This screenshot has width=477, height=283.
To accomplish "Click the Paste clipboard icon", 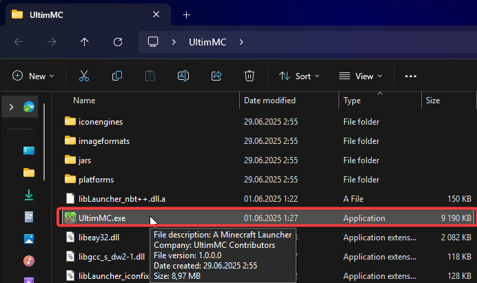I will pos(150,76).
